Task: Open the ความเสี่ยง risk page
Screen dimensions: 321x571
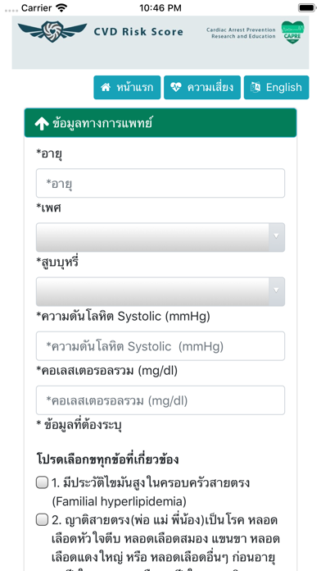Action: point(202,88)
